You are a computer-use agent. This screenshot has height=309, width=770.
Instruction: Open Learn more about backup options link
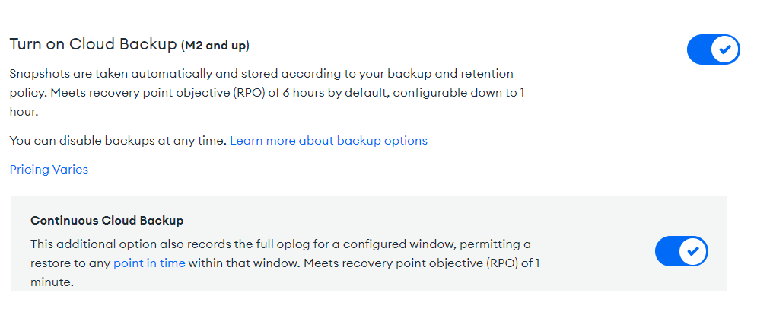tap(329, 141)
